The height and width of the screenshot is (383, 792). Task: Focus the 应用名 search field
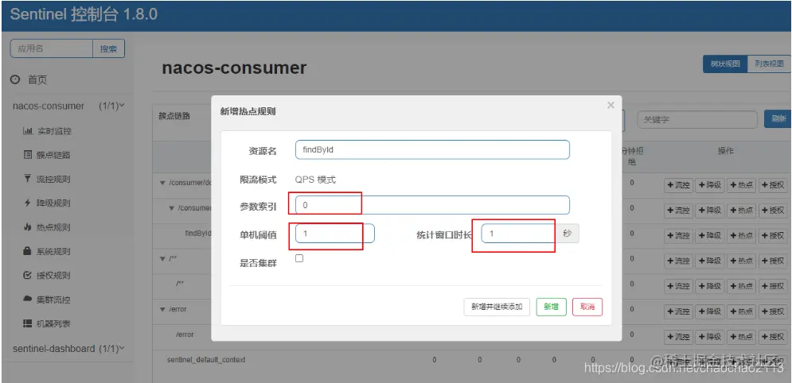(52, 48)
